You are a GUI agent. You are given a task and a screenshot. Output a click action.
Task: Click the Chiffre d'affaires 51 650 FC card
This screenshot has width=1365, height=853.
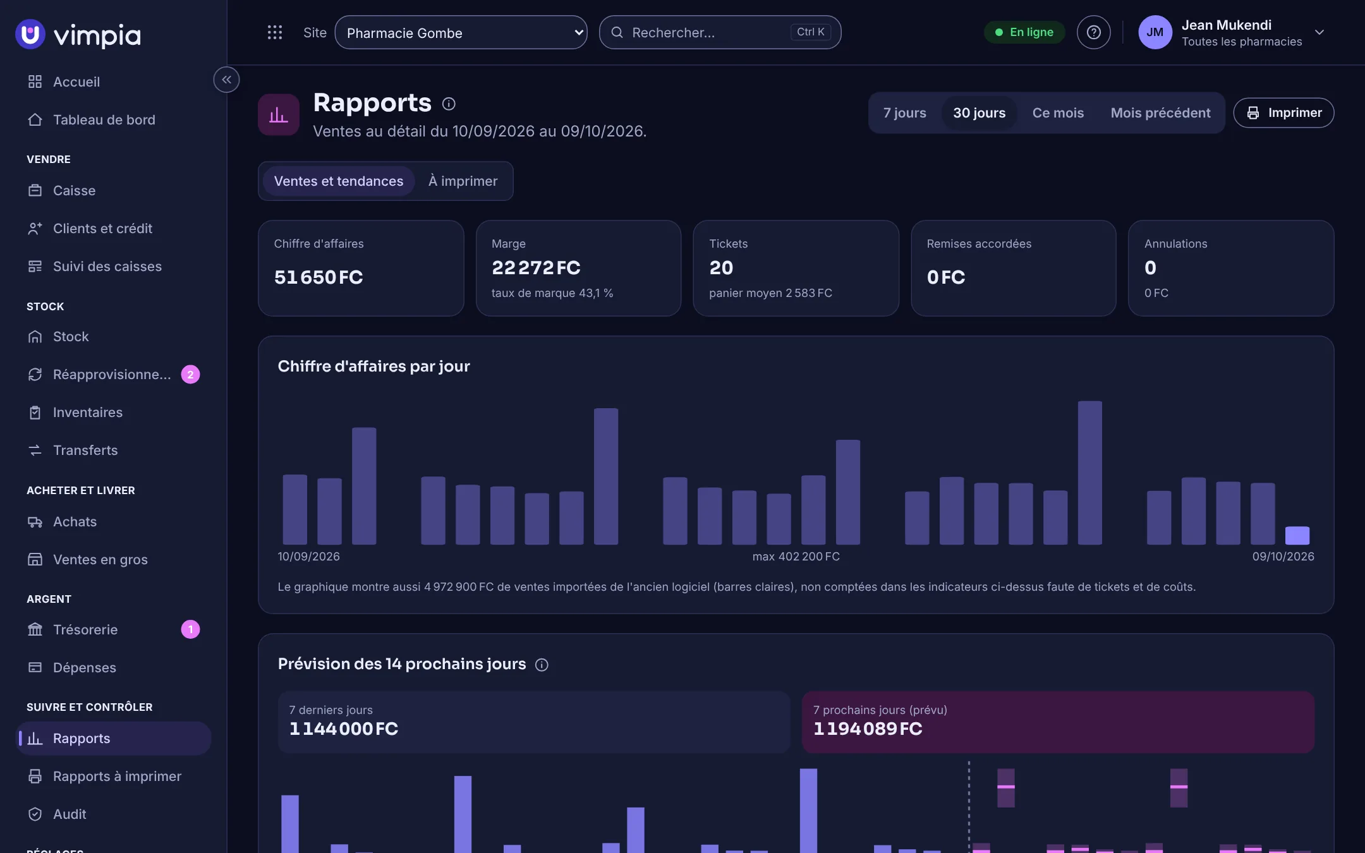point(361,268)
